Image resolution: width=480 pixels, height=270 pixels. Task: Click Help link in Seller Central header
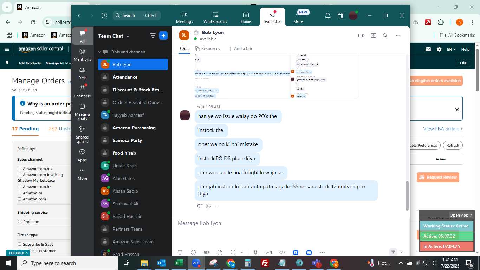coord(465,49)
